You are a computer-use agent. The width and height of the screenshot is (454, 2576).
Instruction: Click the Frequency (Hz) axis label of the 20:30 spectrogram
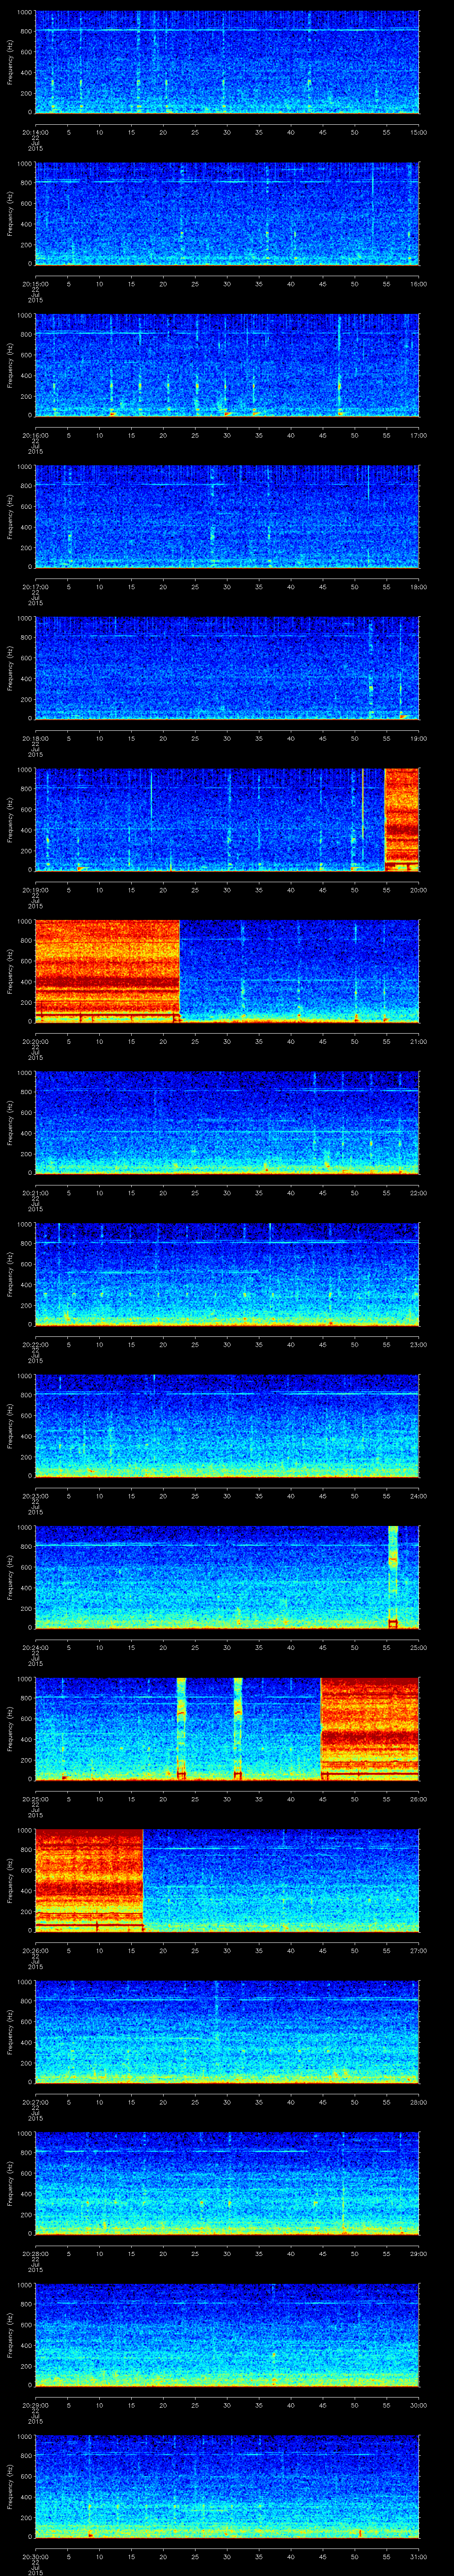10,2486
